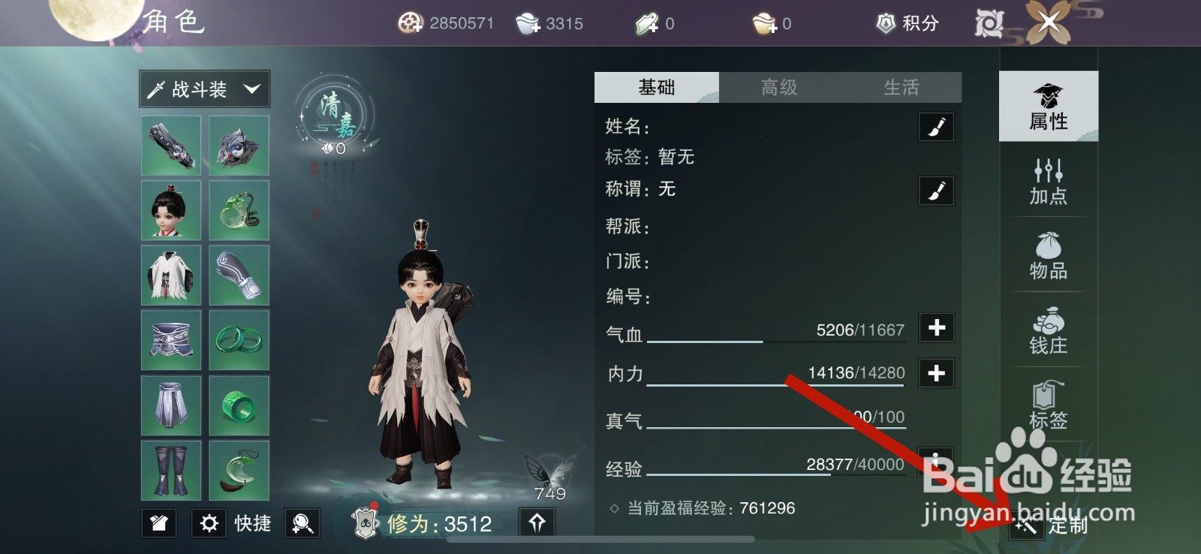Open the 钱庄 bank icon

[x=1048, y=331]
